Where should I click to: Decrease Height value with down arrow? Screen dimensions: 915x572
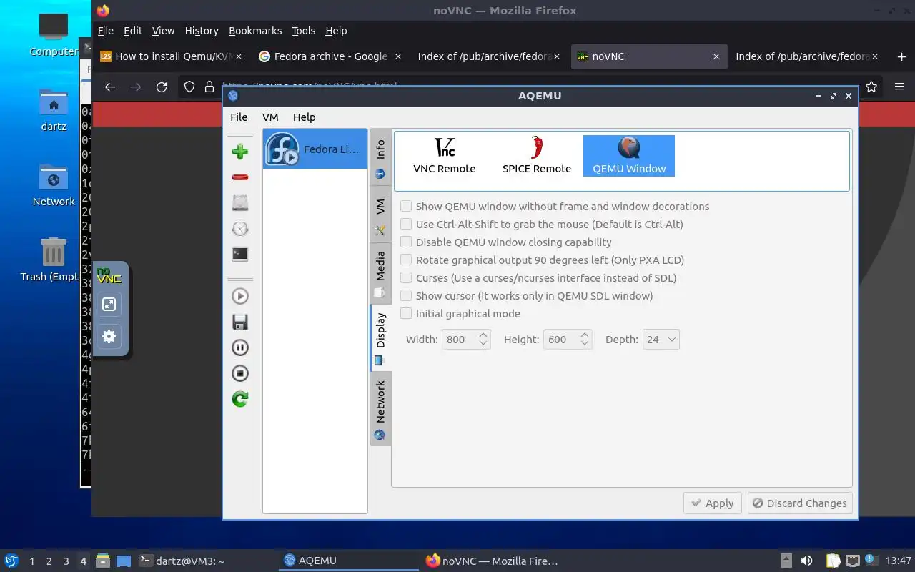pos(585,345)
